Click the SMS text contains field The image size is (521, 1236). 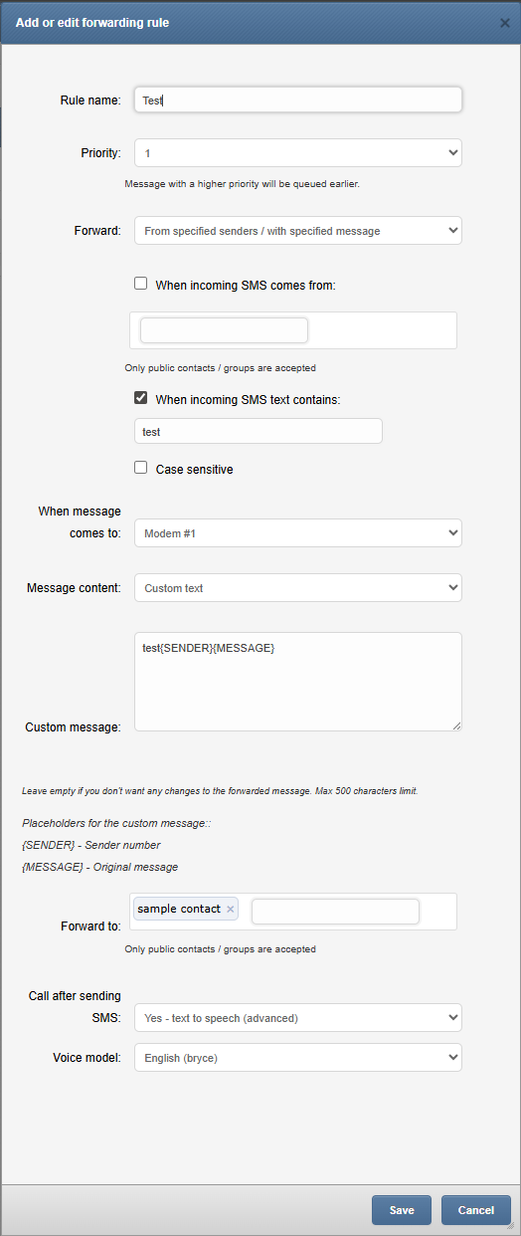click(259, 431)
